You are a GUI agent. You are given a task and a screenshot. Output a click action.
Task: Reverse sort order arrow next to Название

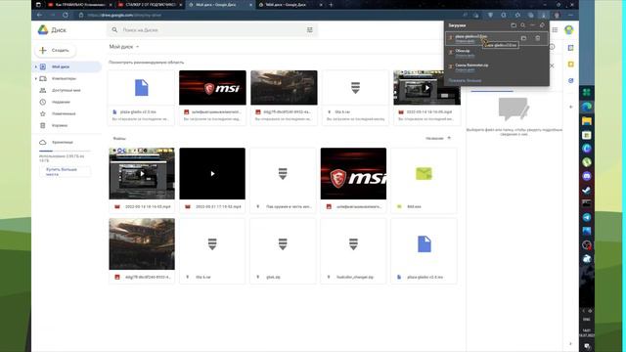[449, 138]
